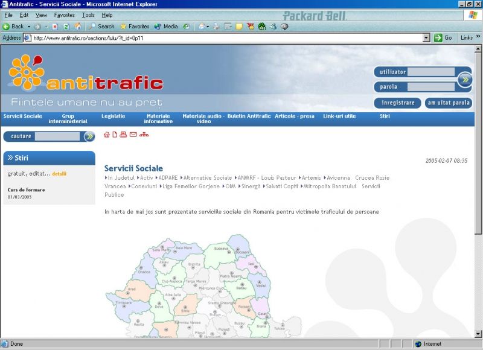Click the red print icon on the page
This screenshot has width=483, height=350.
pos(123,134)
